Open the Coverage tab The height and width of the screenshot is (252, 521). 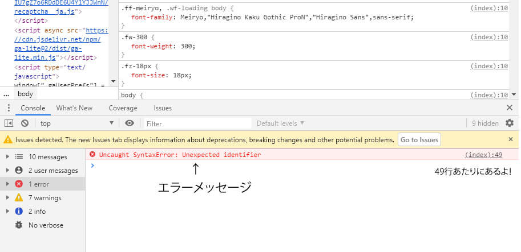pyautogui.click(x=123, y=108)
